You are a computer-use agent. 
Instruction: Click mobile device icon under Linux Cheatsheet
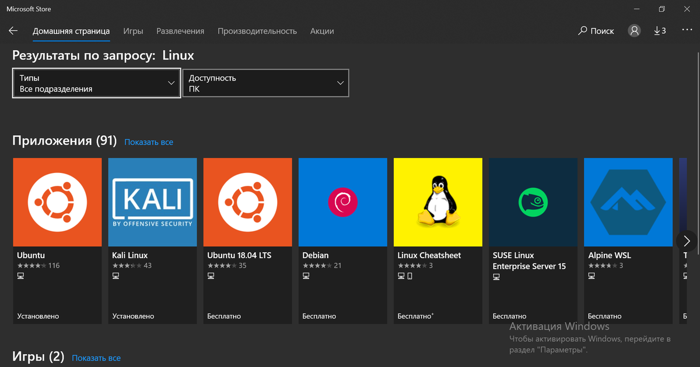coord(409,276)
